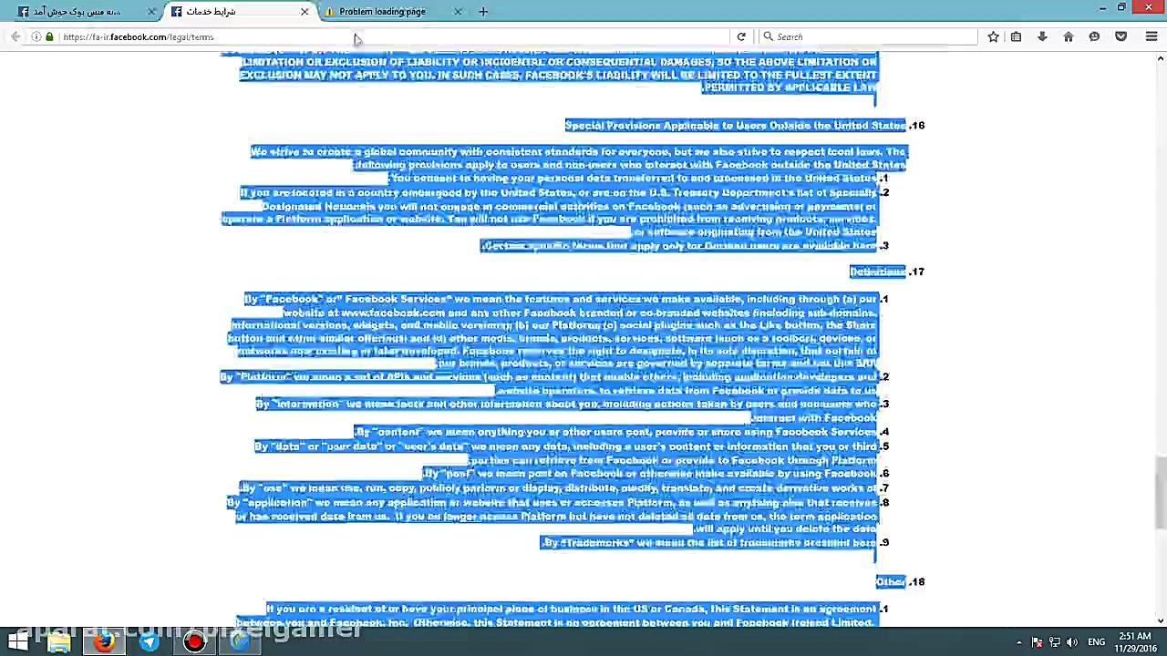Viewport: 1167px width, 656px height.
Task: Close the active Facebook terms tab
Action: coord(305,11)
